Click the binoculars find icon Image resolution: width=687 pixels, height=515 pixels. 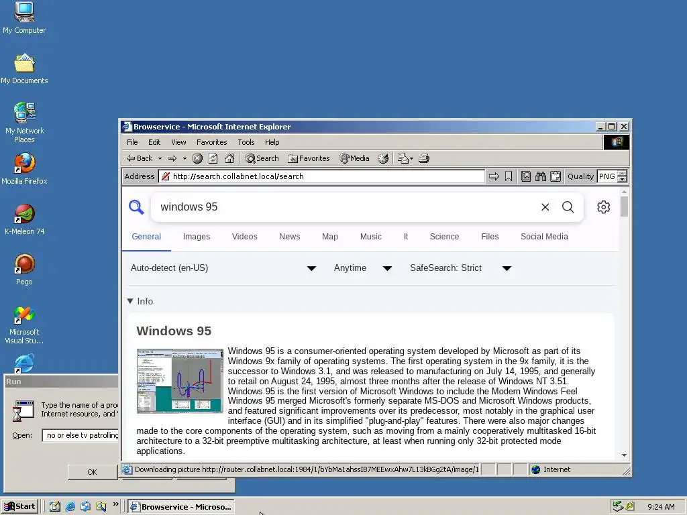541,176
